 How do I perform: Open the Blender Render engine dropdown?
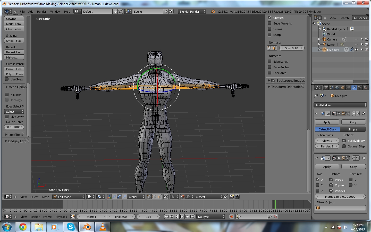pyautogui.click(x=192, y=11)
